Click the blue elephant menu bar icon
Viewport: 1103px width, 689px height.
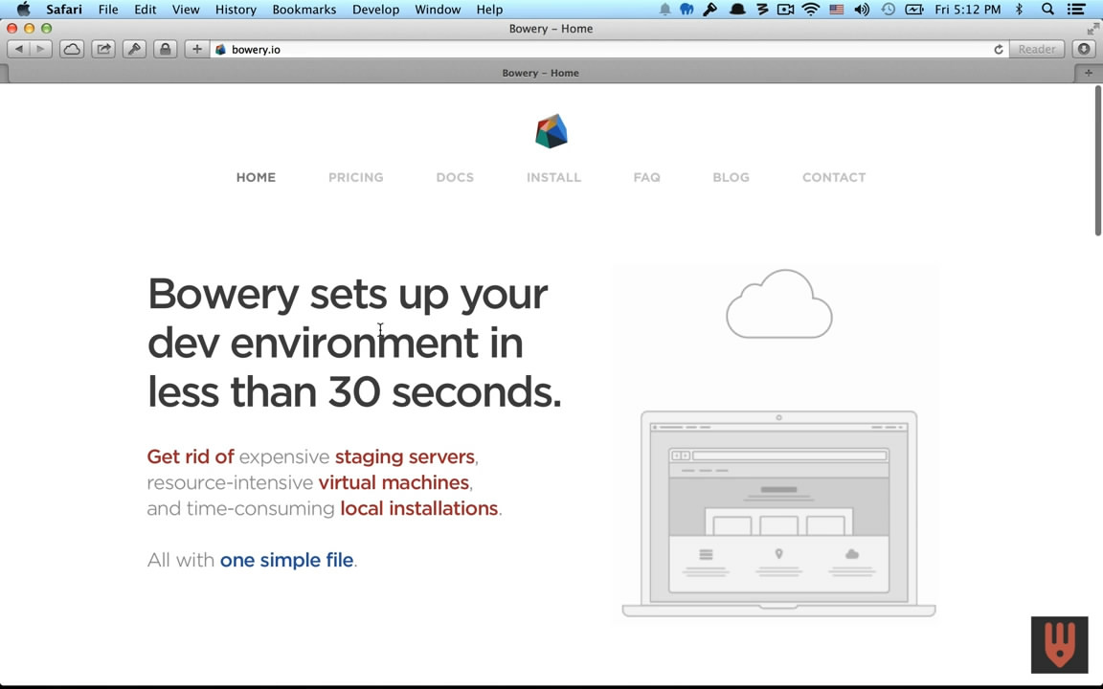pyautogui.click(x=687, y=10)
